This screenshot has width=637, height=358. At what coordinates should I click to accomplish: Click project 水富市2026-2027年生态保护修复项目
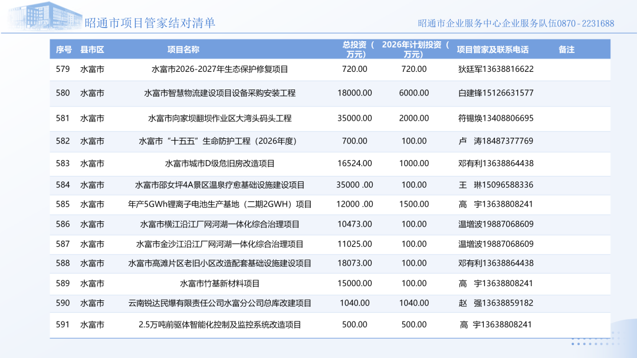pyautogui.click(x=220, y=69)
